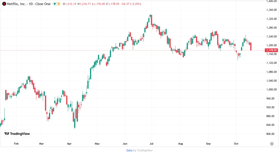This screenshot has width=279, height=154.
Task: Click the 1,080.00 price axis label
Action: pos(272,72)
